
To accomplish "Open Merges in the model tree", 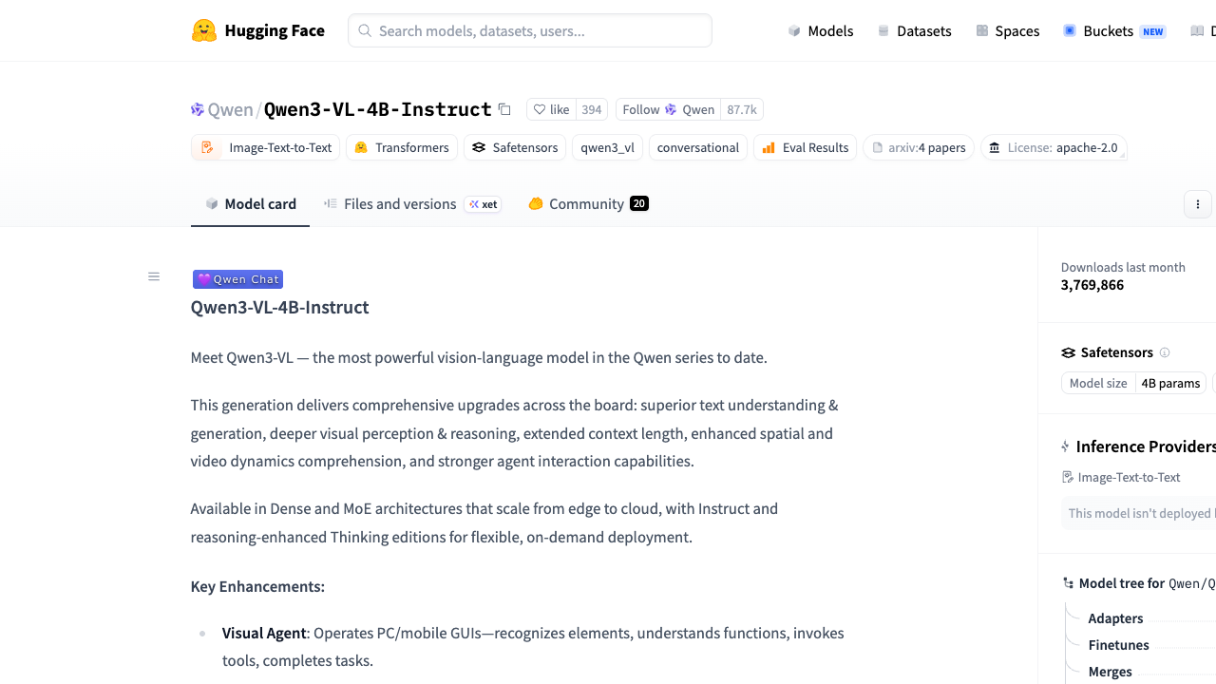I will click(1110, 672).
